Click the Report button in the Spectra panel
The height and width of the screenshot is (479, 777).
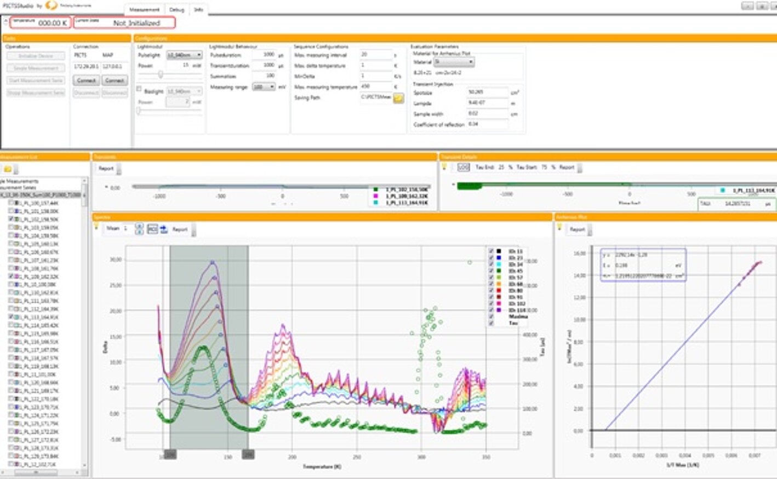[x=181, y=230]
